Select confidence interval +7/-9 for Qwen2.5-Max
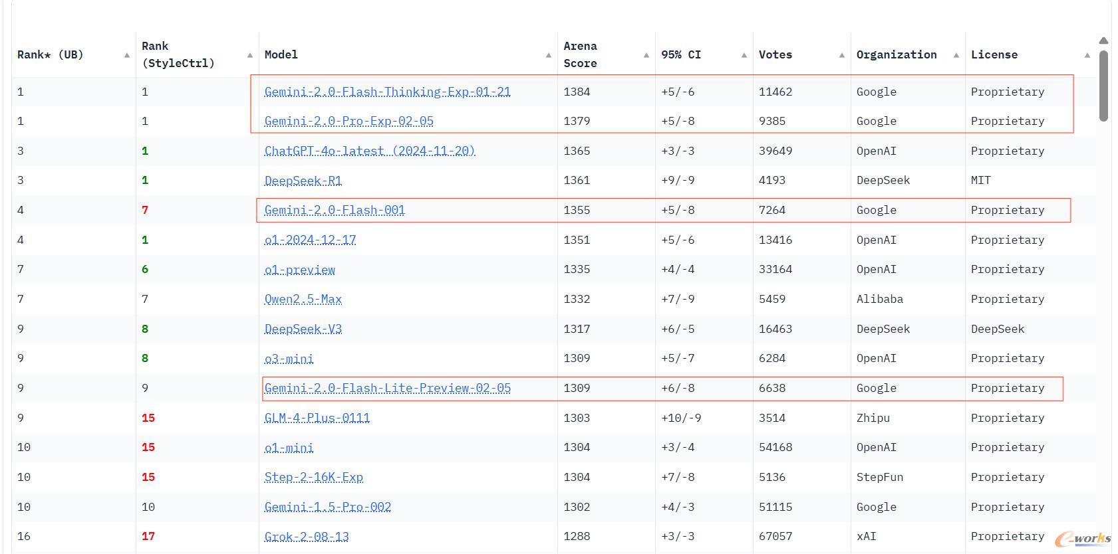The image size is (1118, 554). 677,299
